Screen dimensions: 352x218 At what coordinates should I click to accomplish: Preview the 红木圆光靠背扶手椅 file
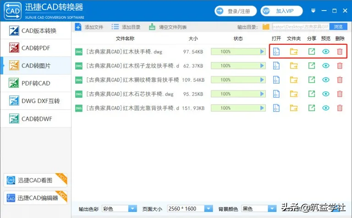pos(326,108)
